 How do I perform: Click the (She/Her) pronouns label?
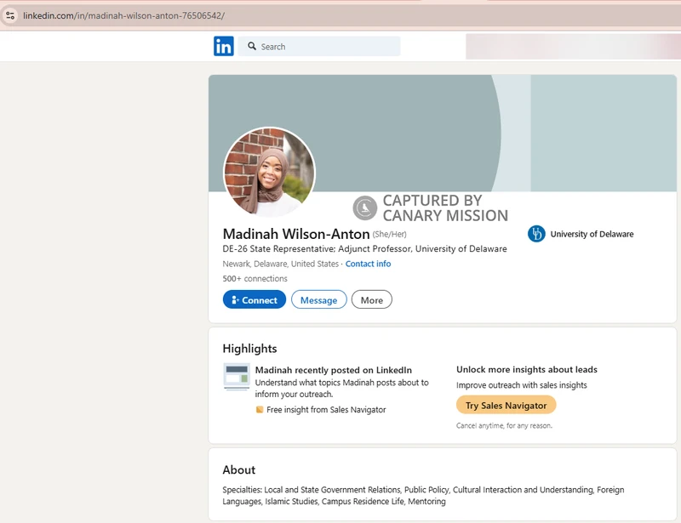click(x=389, y=235)
